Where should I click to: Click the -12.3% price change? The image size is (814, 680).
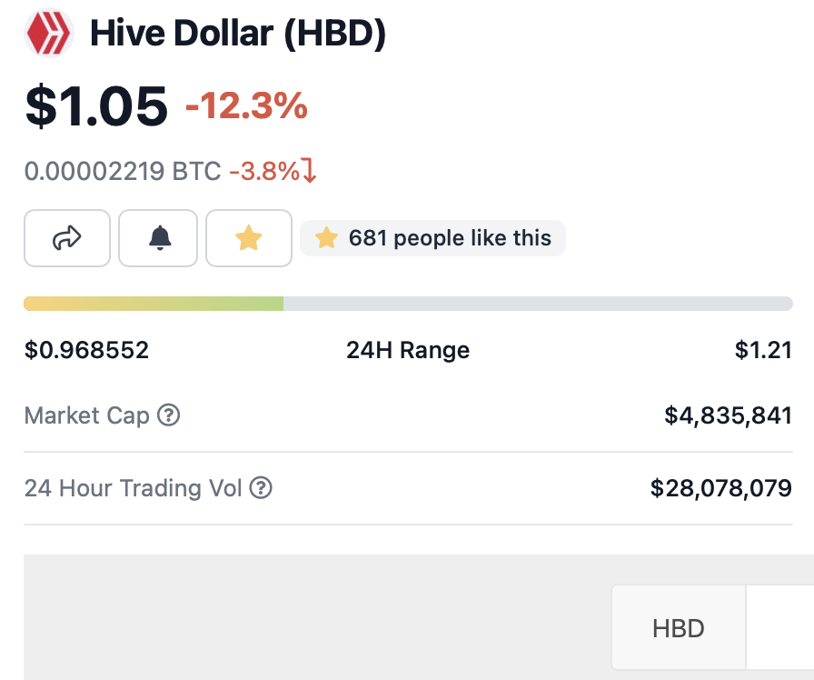click(246, 107)
